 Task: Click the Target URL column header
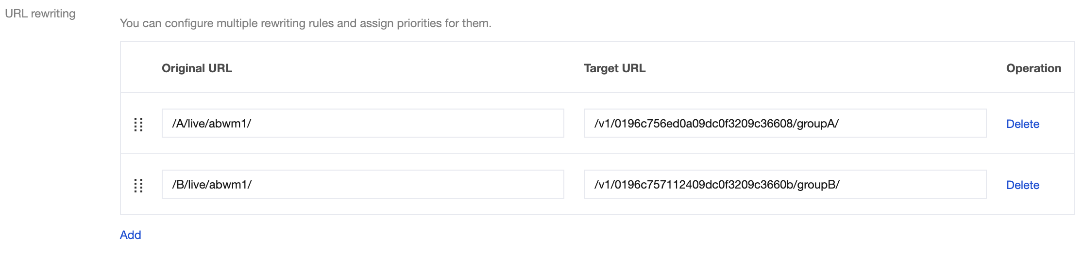pos(614,68)
